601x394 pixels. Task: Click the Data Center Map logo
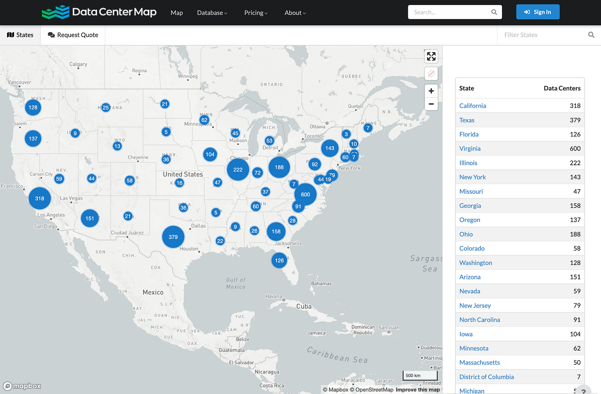99,12
